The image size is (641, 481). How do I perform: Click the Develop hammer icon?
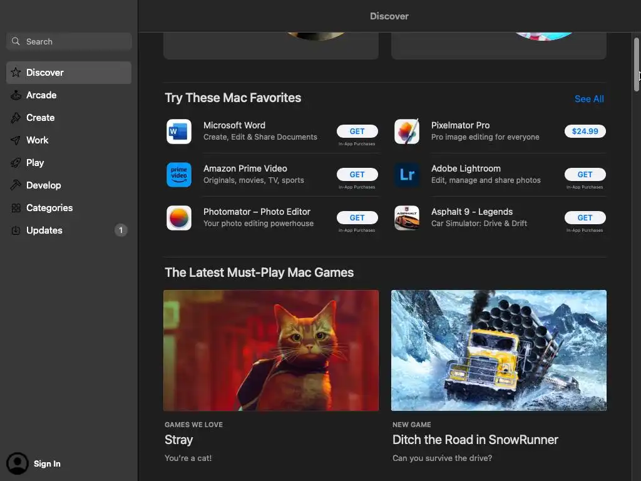point(16,185)
